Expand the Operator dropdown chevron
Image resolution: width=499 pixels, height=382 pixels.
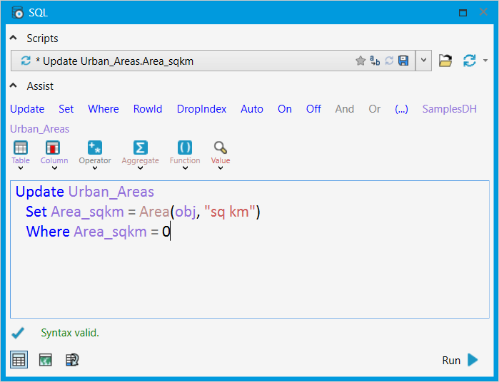pyautogui.click(x=95, y=168)
